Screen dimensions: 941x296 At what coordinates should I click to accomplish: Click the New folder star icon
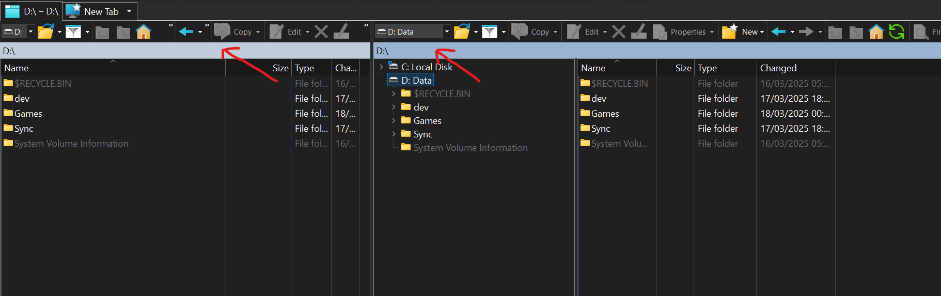pos(729,32)
